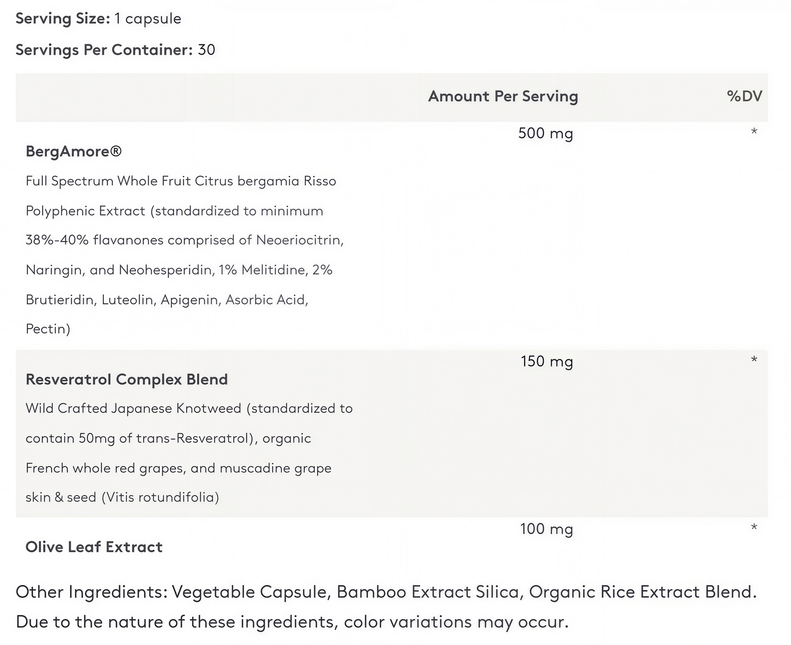Click the 150 mg amount value
The image size is (791, 645).
pyautogui.click(x=546, y=361)
